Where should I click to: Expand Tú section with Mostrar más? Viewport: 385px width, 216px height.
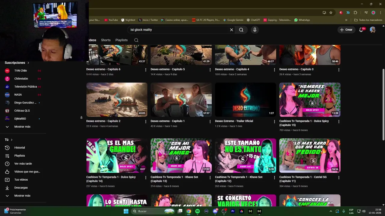[23, 196]
